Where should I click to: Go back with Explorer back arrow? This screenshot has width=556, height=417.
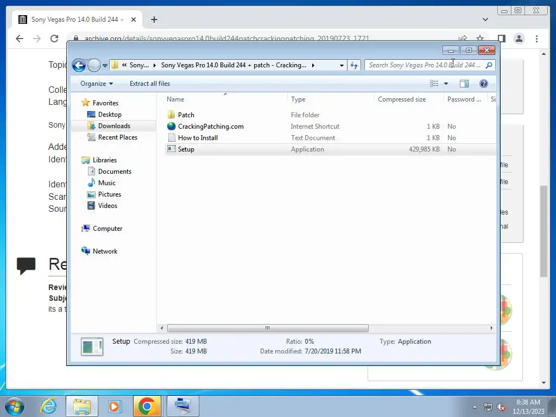[x=79, y=65]
